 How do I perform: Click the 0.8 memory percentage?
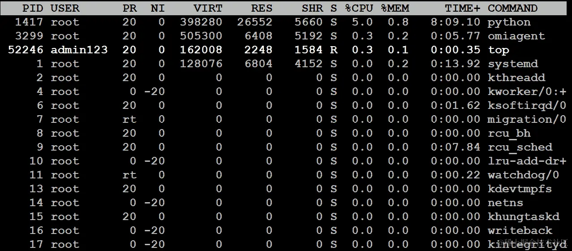point(398,22)
